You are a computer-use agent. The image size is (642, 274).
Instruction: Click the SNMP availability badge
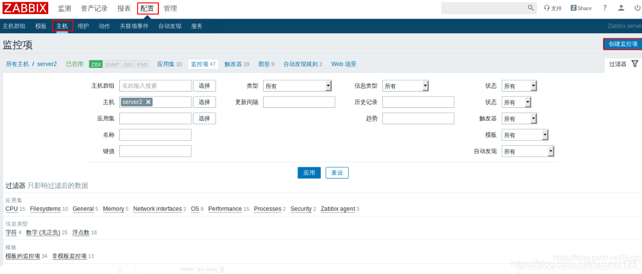pyautogui.click(x=112, y=64)
